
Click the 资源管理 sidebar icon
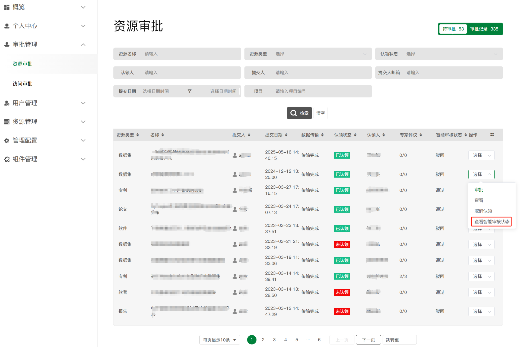tap(7, 122)
